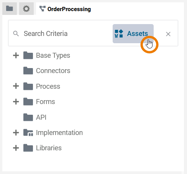Click the OrderProcessing service diagram icon

pyautogui.click(x=43, y=9)
